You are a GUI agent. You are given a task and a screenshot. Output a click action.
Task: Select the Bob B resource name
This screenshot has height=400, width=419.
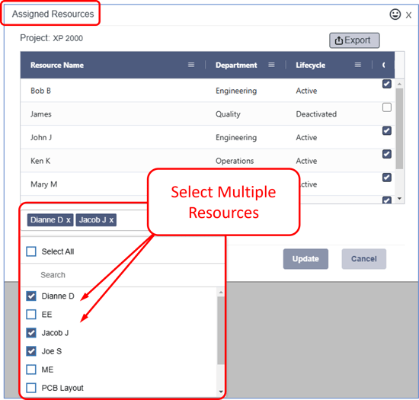(x=40, y=91)
